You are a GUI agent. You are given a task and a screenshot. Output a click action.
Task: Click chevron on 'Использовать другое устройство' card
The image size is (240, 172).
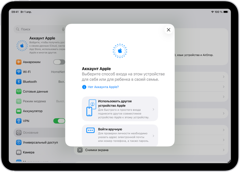[153, 109]
